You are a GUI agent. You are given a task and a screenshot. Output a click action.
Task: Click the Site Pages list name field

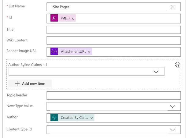[107, 7]
